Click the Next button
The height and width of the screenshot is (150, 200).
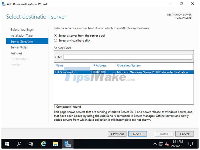pyautogui.click(x=137, y=134)
